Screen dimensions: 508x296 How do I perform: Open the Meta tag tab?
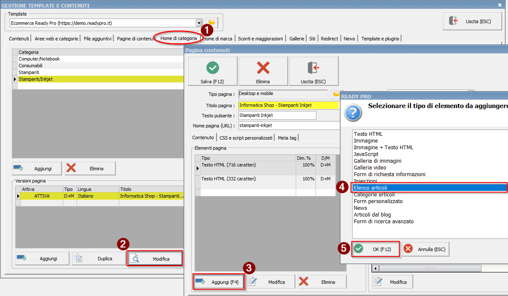click(287, 137)
